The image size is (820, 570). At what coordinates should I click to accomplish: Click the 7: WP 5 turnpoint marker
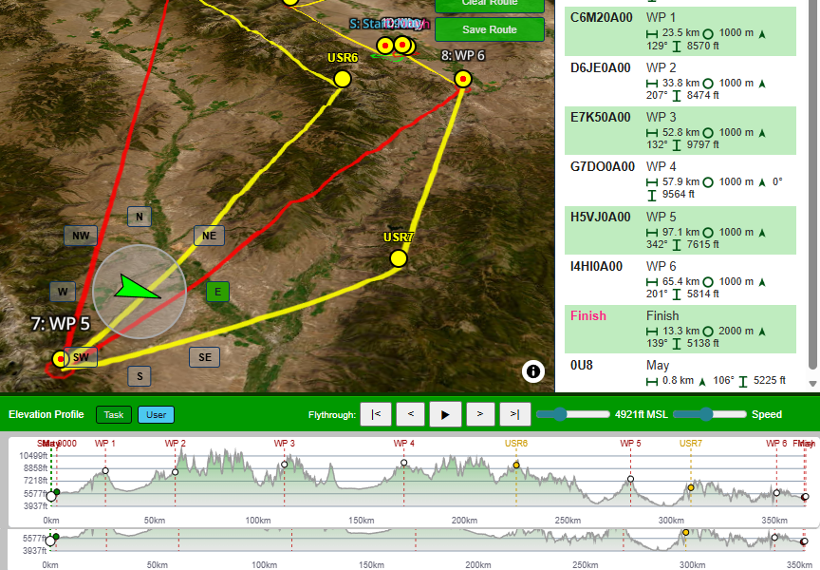click(x=61, y=359)
